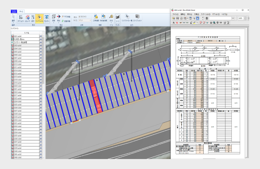Click the save floppy icon in DocuWorks Viewer
260x169 pixels.
coord(177,18)
